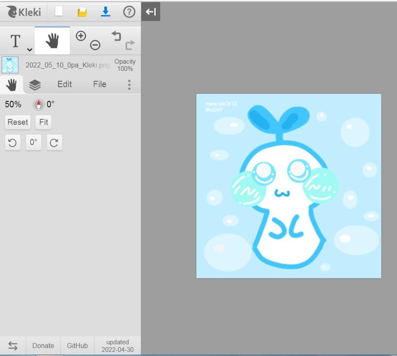Click the artwork on the canvas
397x356 pixels.
(x=288, y=186)
